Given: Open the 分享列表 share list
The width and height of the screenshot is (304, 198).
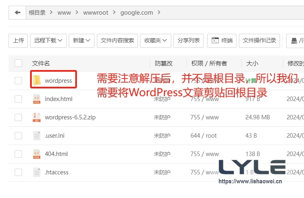Looking at the screenshot, I should (188, 41).
